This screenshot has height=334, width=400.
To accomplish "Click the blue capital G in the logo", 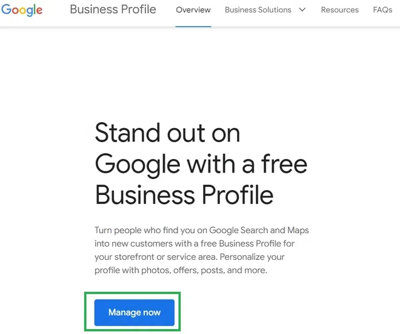I will pos(6,10).
